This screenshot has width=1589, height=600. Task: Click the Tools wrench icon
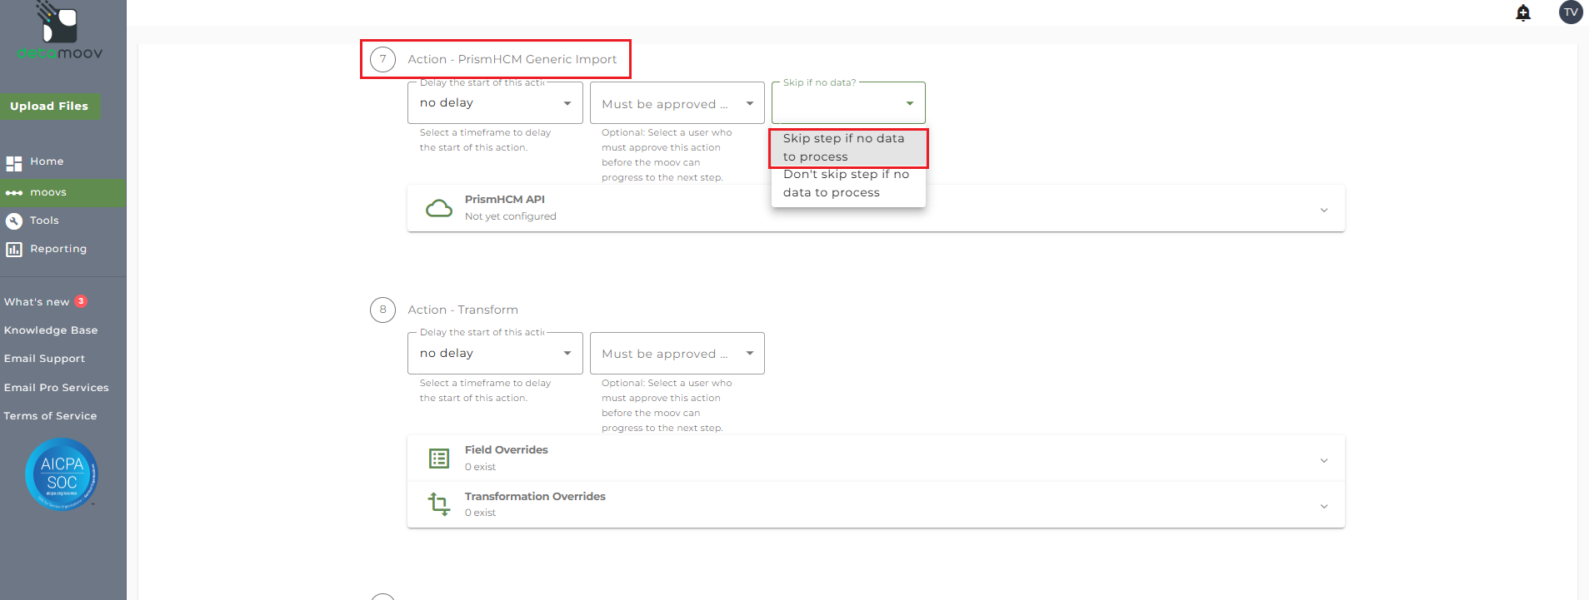14,221
